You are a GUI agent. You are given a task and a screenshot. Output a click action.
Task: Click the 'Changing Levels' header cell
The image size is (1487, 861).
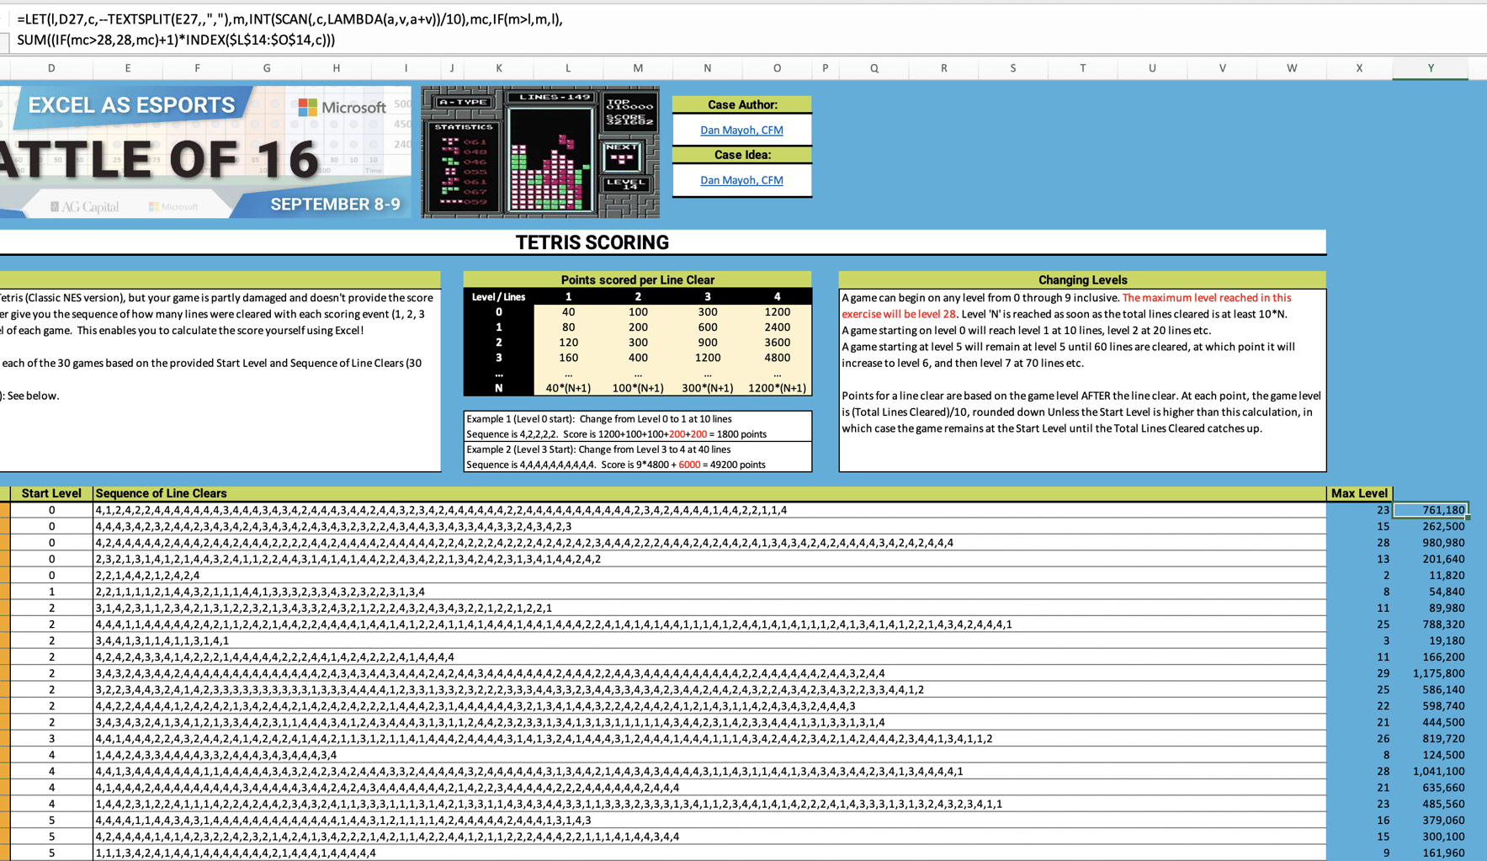tap(1082, 279)
